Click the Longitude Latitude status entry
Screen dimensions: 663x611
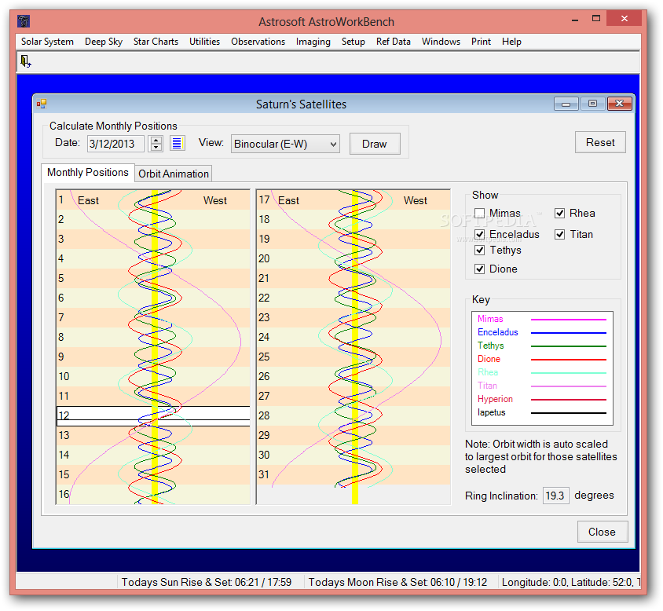[571, 582]
